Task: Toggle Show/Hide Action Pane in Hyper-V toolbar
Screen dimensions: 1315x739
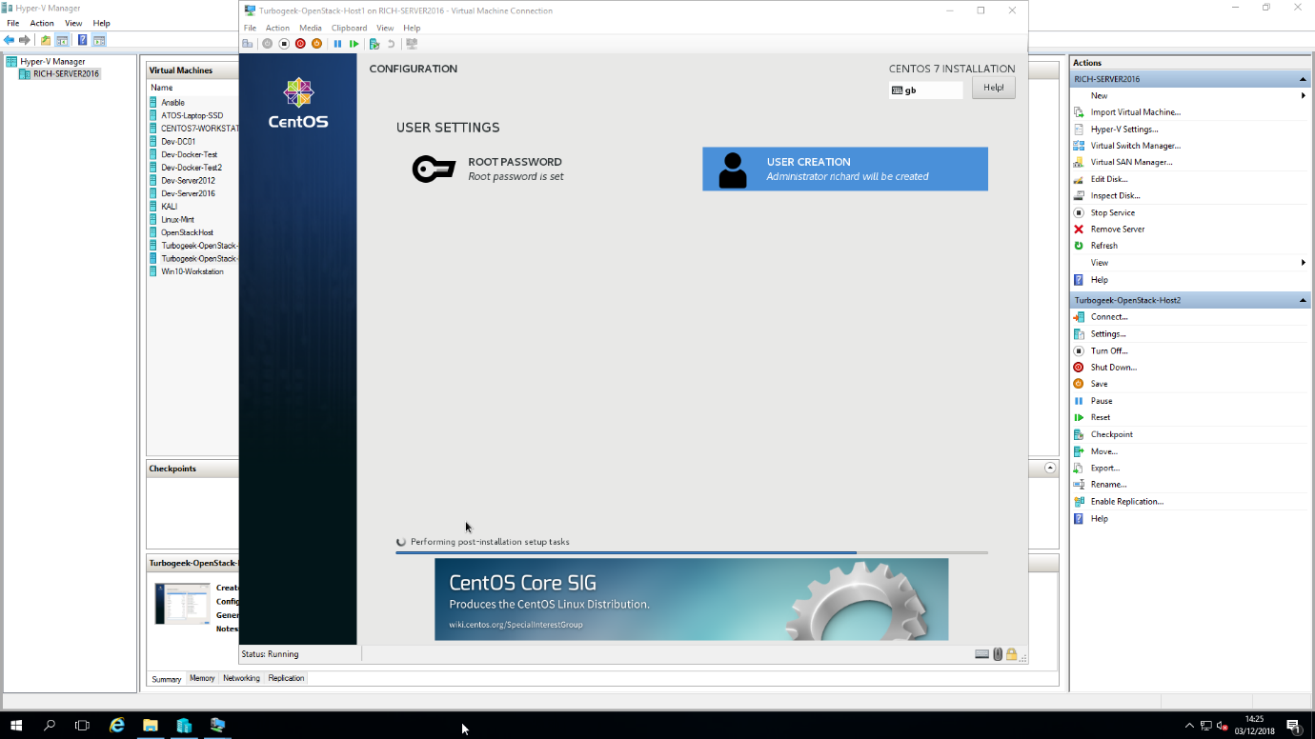Action: 99,40
